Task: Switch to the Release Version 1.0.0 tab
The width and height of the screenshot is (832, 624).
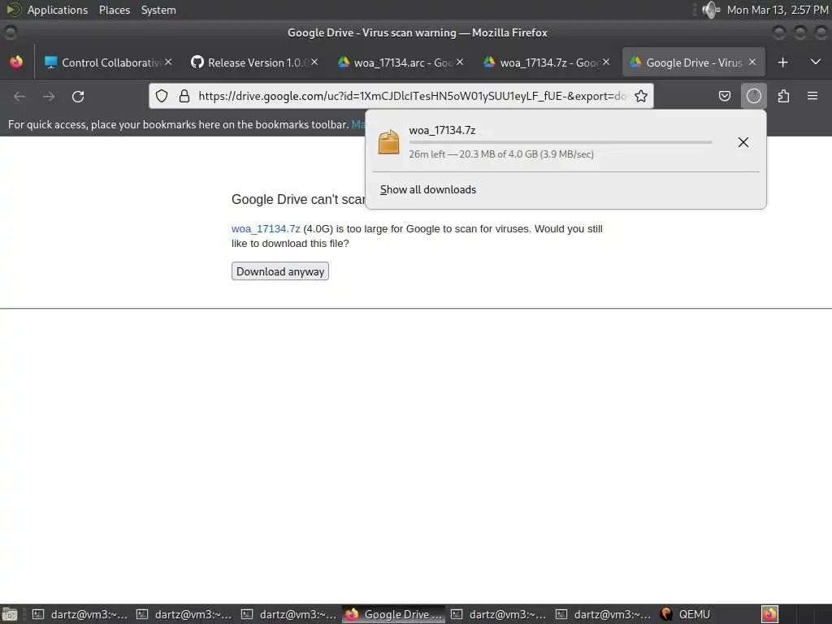Action: (x=253, y=62)
